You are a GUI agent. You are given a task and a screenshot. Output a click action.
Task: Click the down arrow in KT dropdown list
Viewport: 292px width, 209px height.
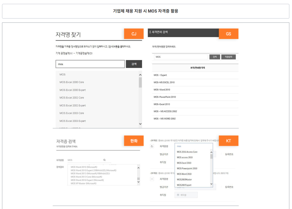pos(212,184)
